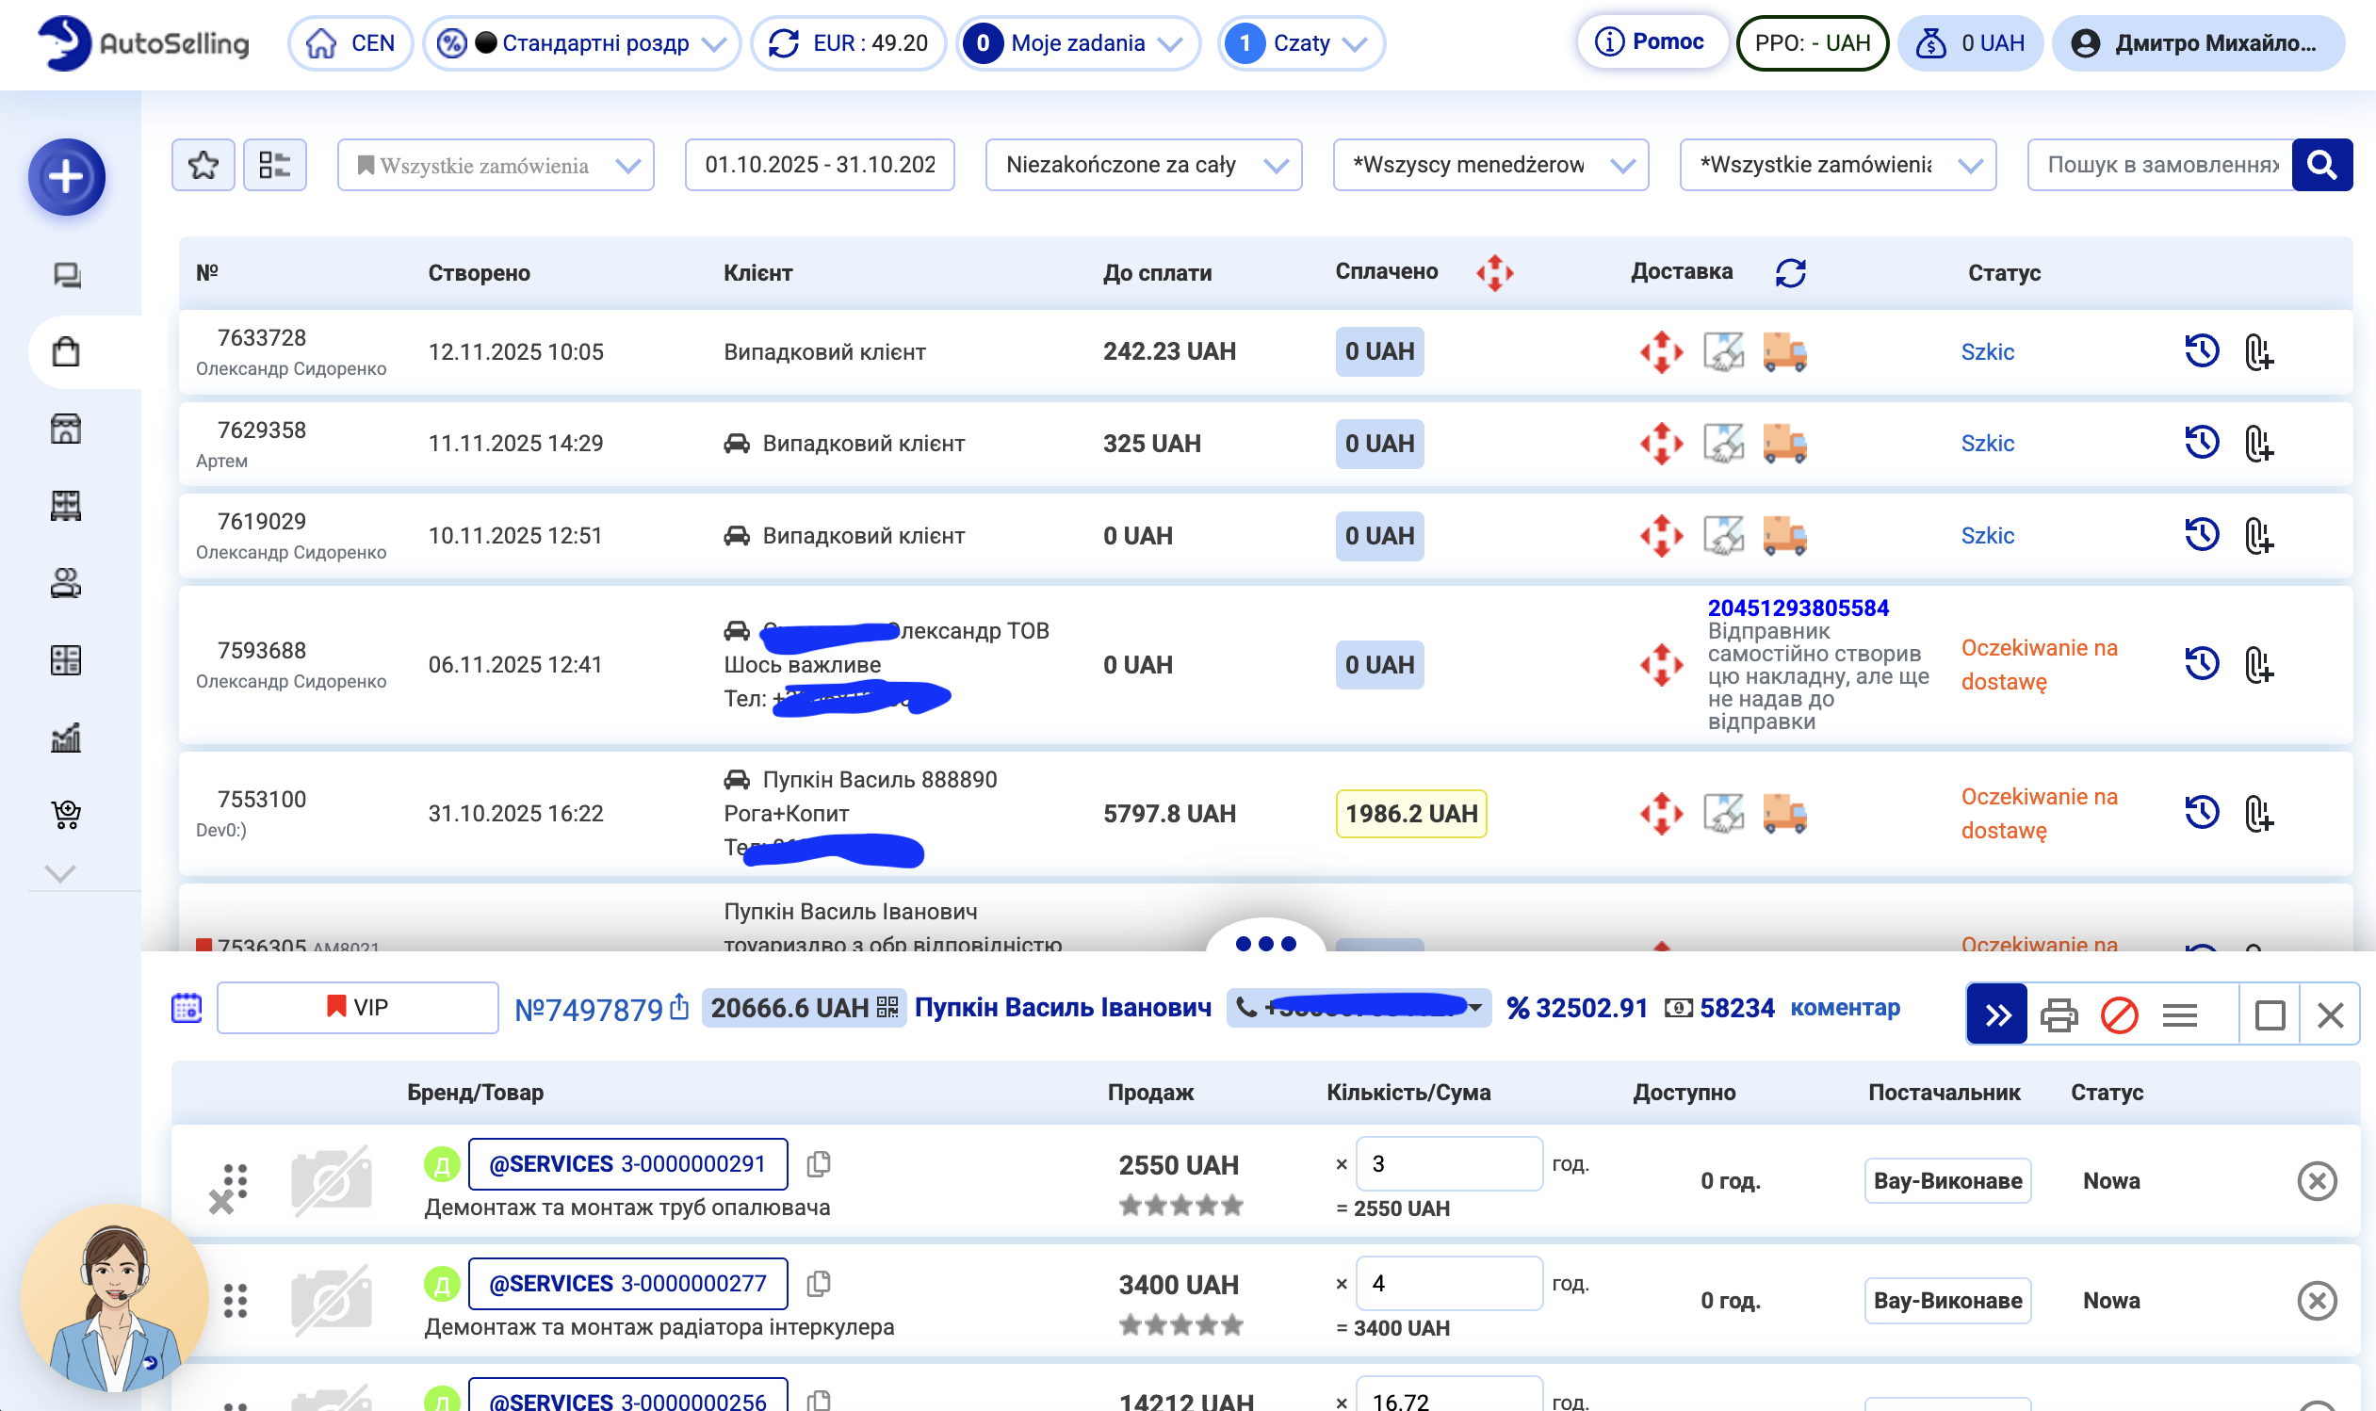Toggle the favorites star filter
The width and height of the screenshot is (2376, 1411).
point(203,166)
